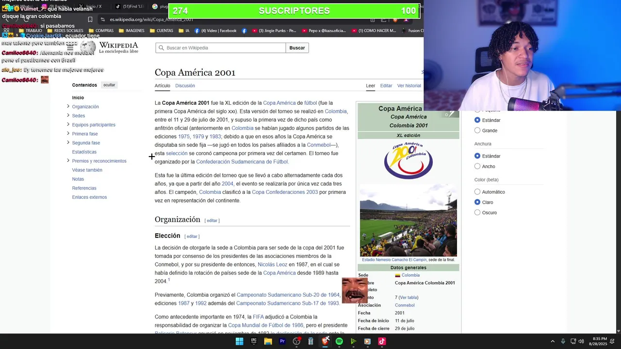This screenshot has width=621, height=349.
Task: Expand the Organización chevron in Contenidos
Action: (x=68, y=106)
